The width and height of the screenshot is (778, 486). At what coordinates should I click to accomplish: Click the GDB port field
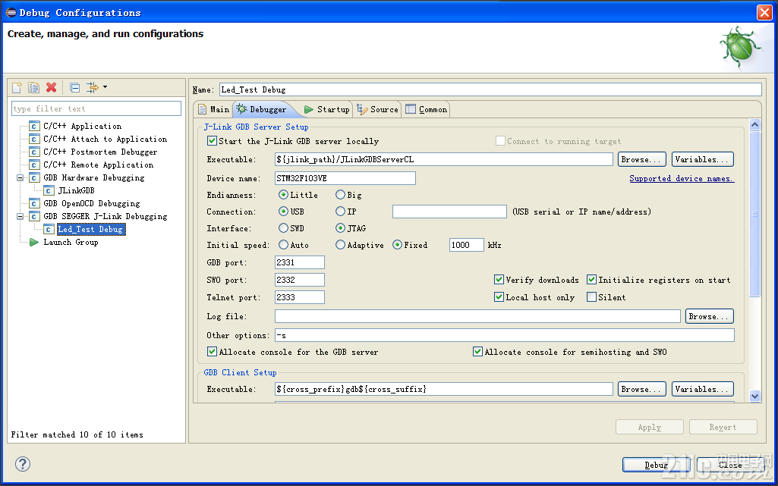pos(300,262)
